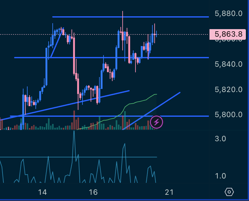Click the 5,880.0 price axis label
Image resolution: width=249 pixels, height=201 pixels.
228,13
